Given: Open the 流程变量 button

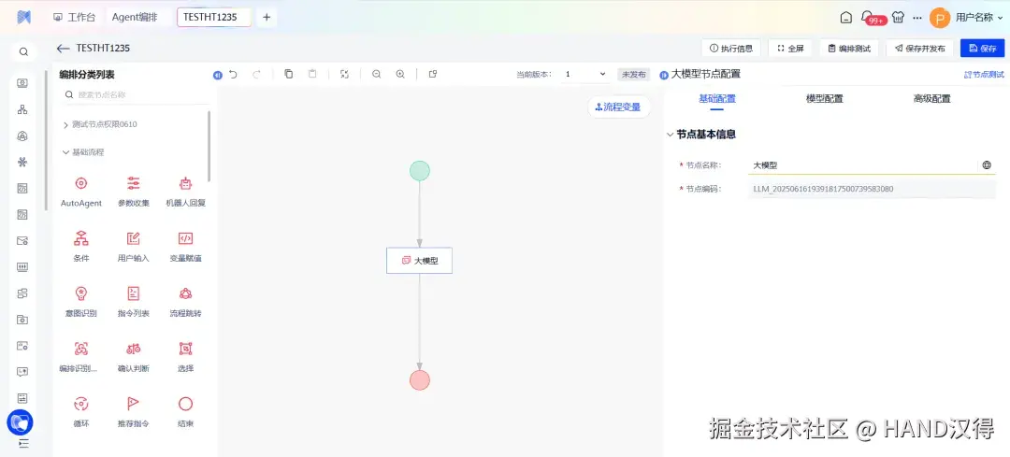Looking at the screenshot, I should [618, 107].
